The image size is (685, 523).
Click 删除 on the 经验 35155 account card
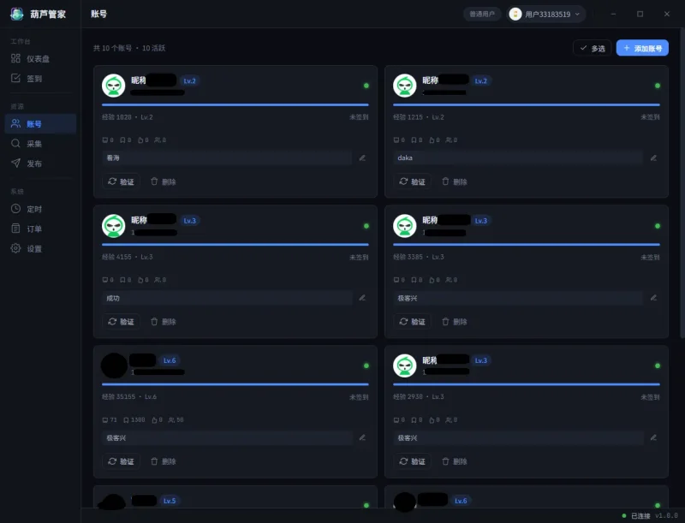click(x=163, y=461)
